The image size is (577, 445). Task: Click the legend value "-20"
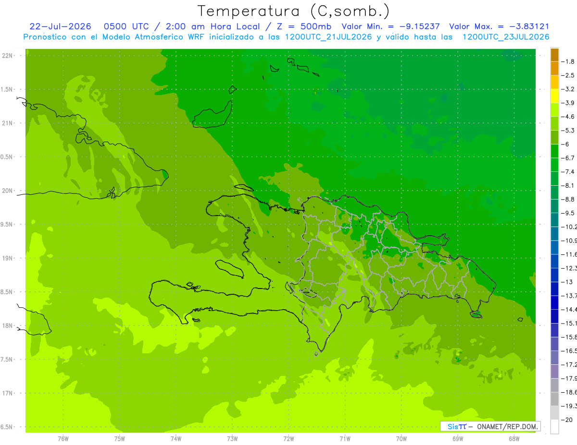tap(568, 420)
